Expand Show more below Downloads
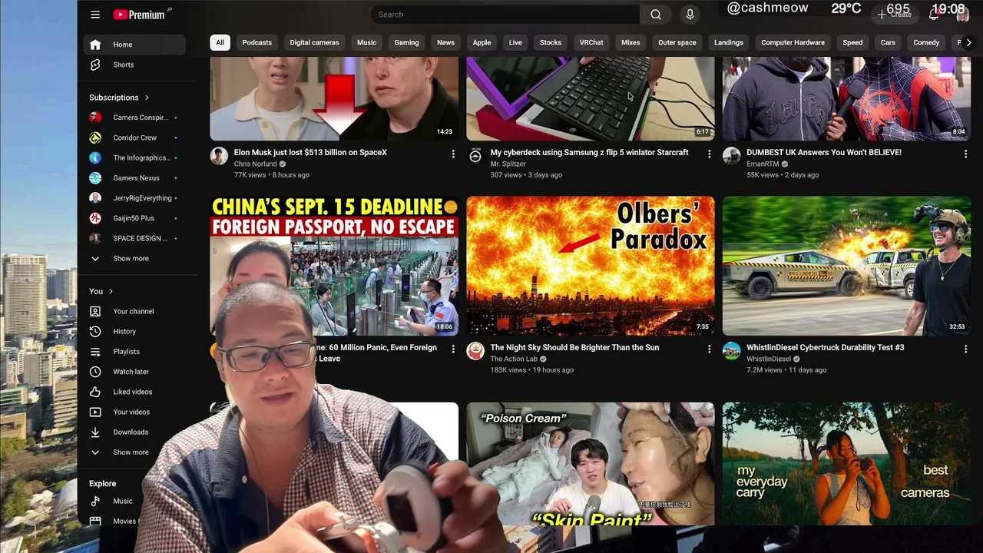The image size is (983, 553). pos(134,452)
